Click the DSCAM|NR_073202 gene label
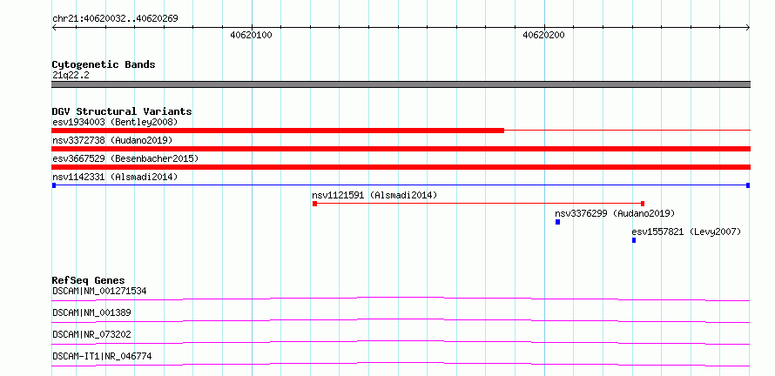This screenshot has height=376, width=775. (91, 334)
